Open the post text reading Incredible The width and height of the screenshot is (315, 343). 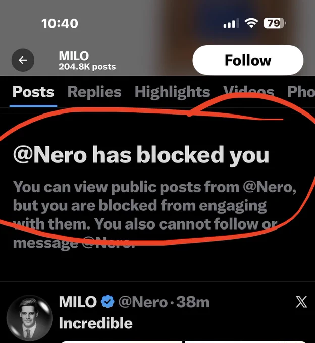click(95, 323)
